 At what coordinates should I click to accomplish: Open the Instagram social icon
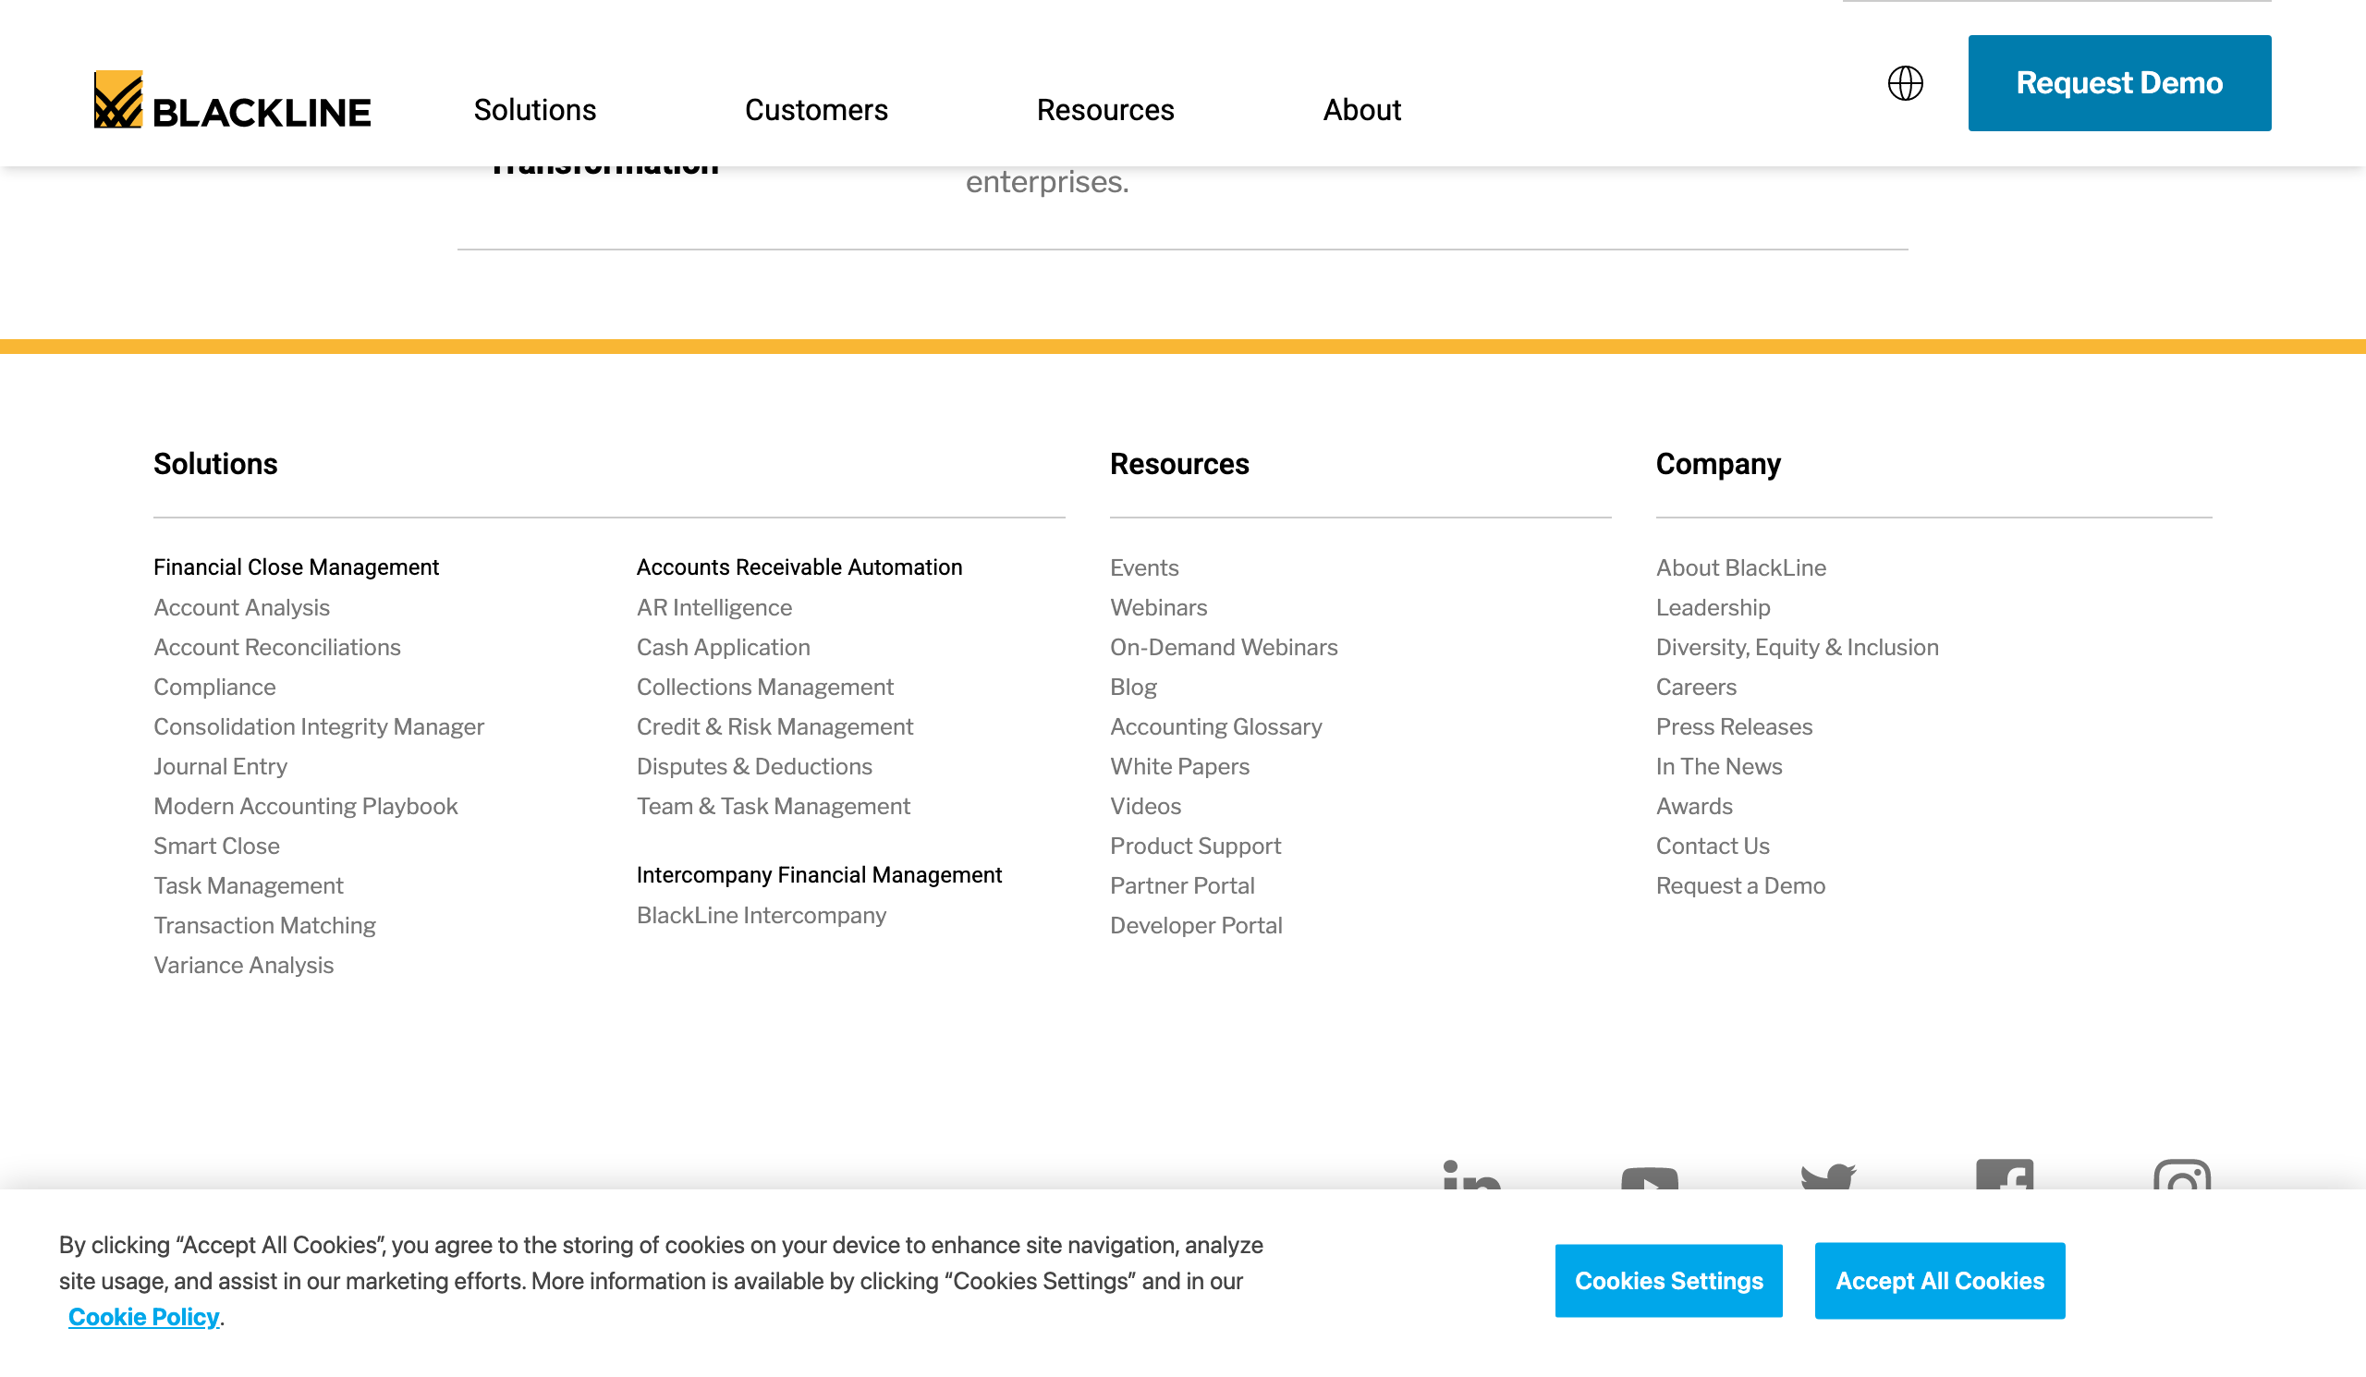coord(2182,1175)
